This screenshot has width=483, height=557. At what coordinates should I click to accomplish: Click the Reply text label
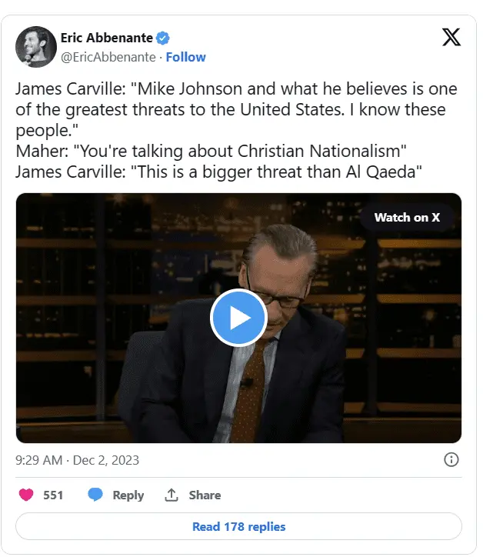128,495
